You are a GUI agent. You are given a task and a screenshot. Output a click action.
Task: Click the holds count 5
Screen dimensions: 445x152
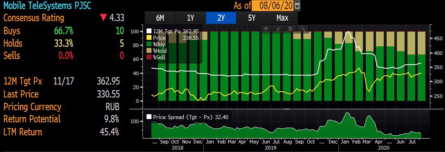(122, 43)
